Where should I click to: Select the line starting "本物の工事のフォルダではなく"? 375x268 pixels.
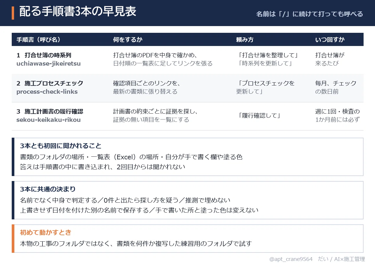[x=136, y=244]
